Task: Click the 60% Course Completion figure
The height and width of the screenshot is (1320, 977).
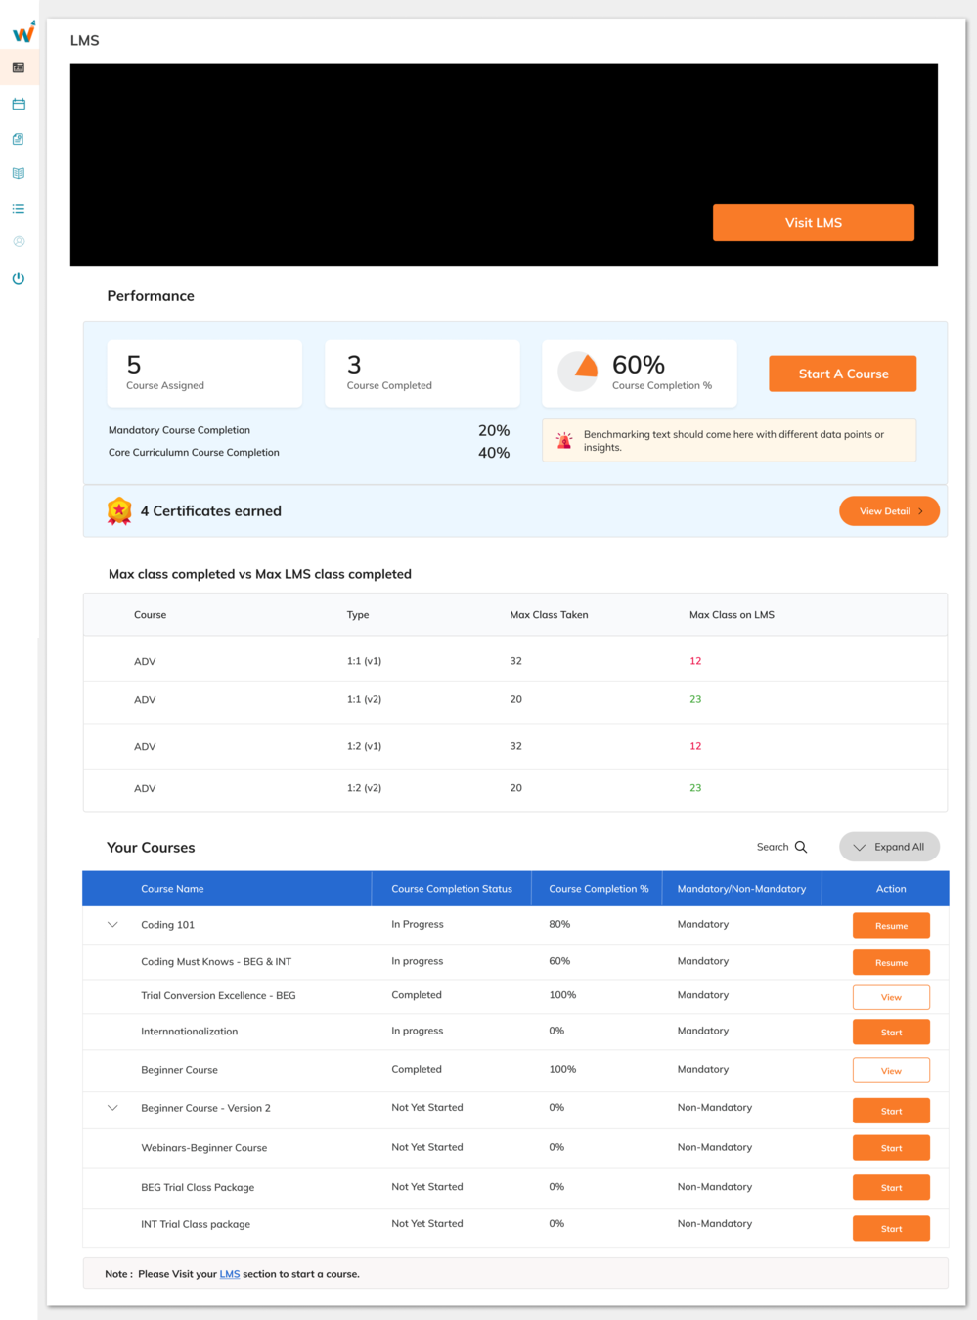Action: tap(639, 365)
